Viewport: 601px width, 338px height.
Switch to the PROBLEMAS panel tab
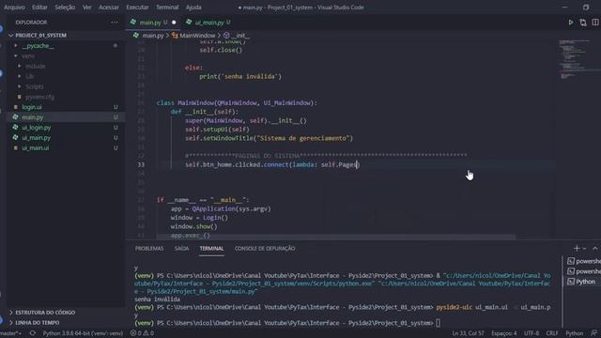pos(149,249)
